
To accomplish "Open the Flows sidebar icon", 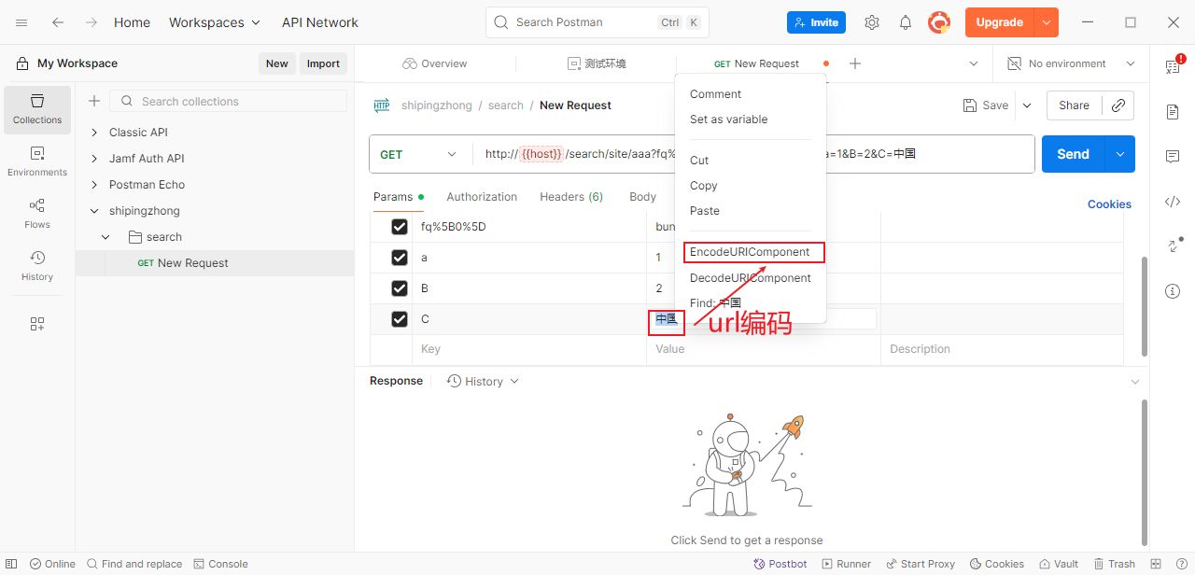I will [37, 214].
